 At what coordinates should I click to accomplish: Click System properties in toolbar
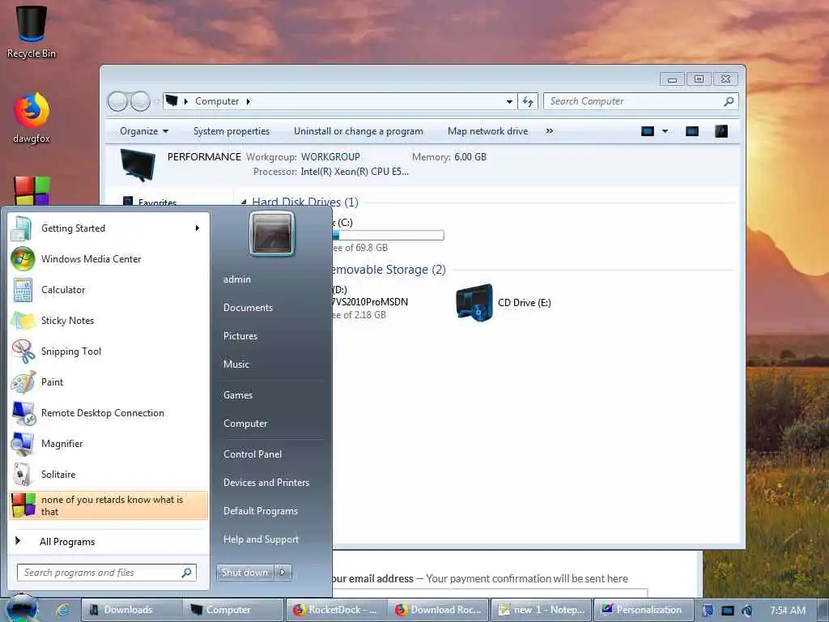pos(231,131)
